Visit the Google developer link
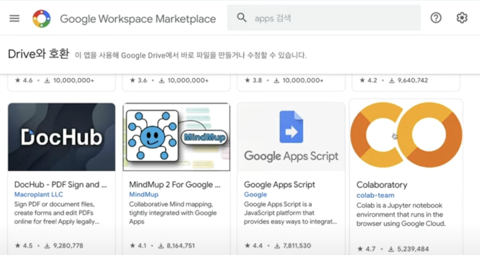Image resolution: width=480 pixels, height=255 pixels. click(x=255, y=194)
